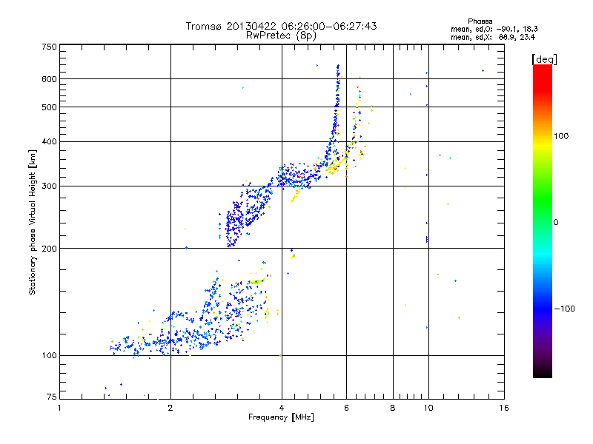Click the y-axis tick label '500'
The image size is (593, 444).
[49, 107]
